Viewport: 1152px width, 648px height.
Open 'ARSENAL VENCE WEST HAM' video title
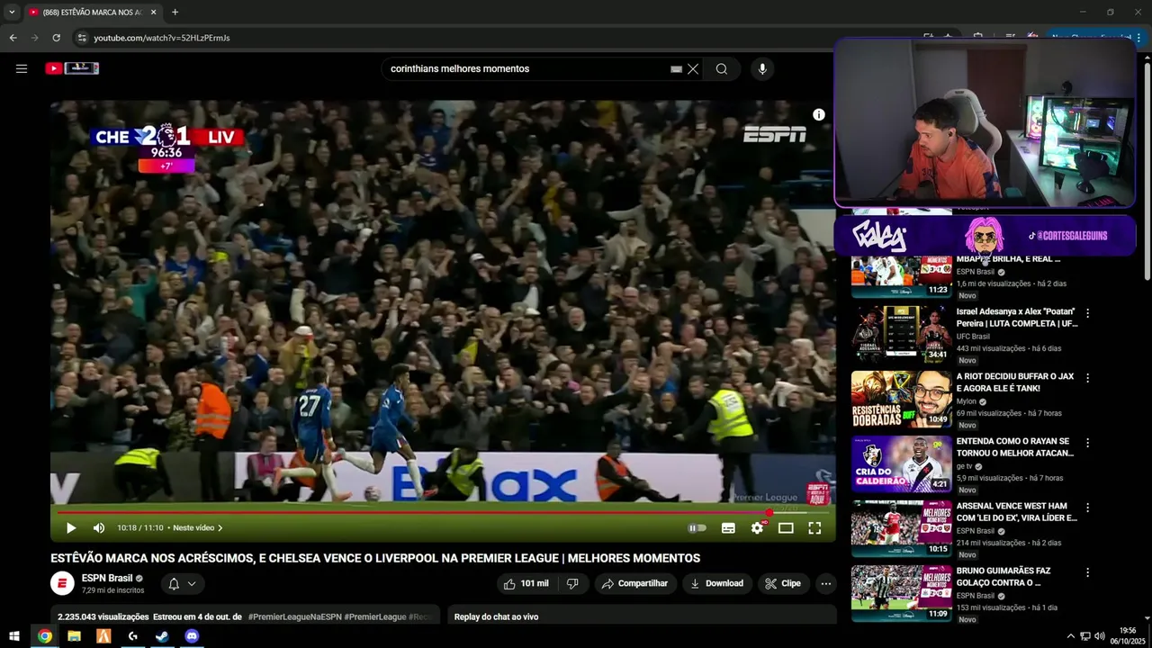pos(1016,511)
